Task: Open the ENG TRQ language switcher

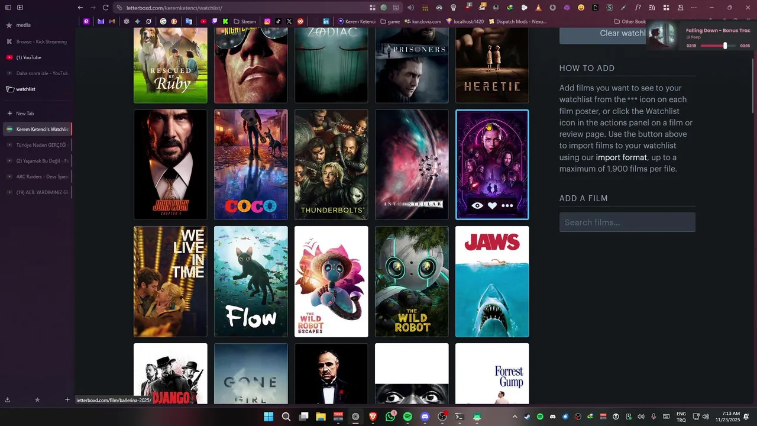Action: [681, 417]
